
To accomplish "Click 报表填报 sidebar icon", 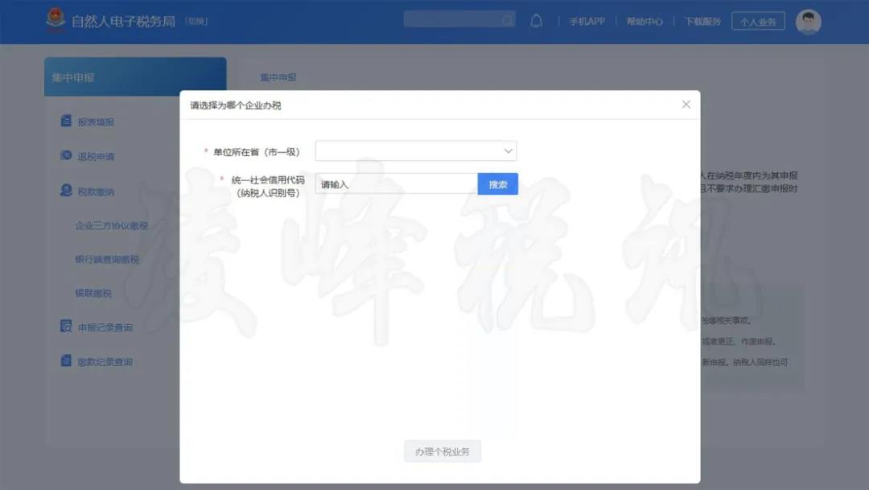I will pos(66,121).
